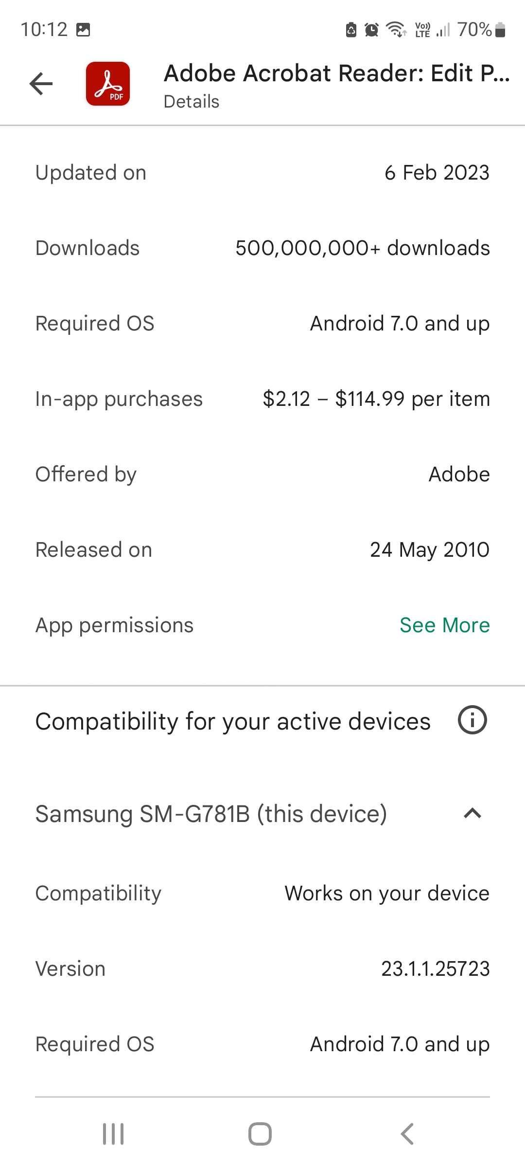
Task: Tap the In-app purchases price range
Action: [376, 399]
